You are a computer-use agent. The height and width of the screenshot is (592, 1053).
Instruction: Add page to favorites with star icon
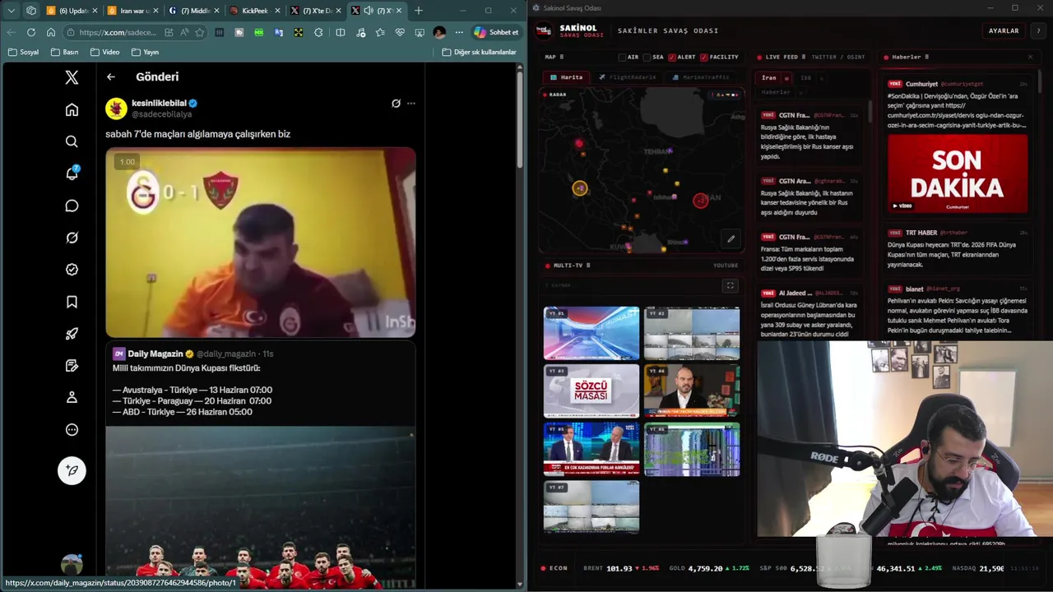point(200,32)
